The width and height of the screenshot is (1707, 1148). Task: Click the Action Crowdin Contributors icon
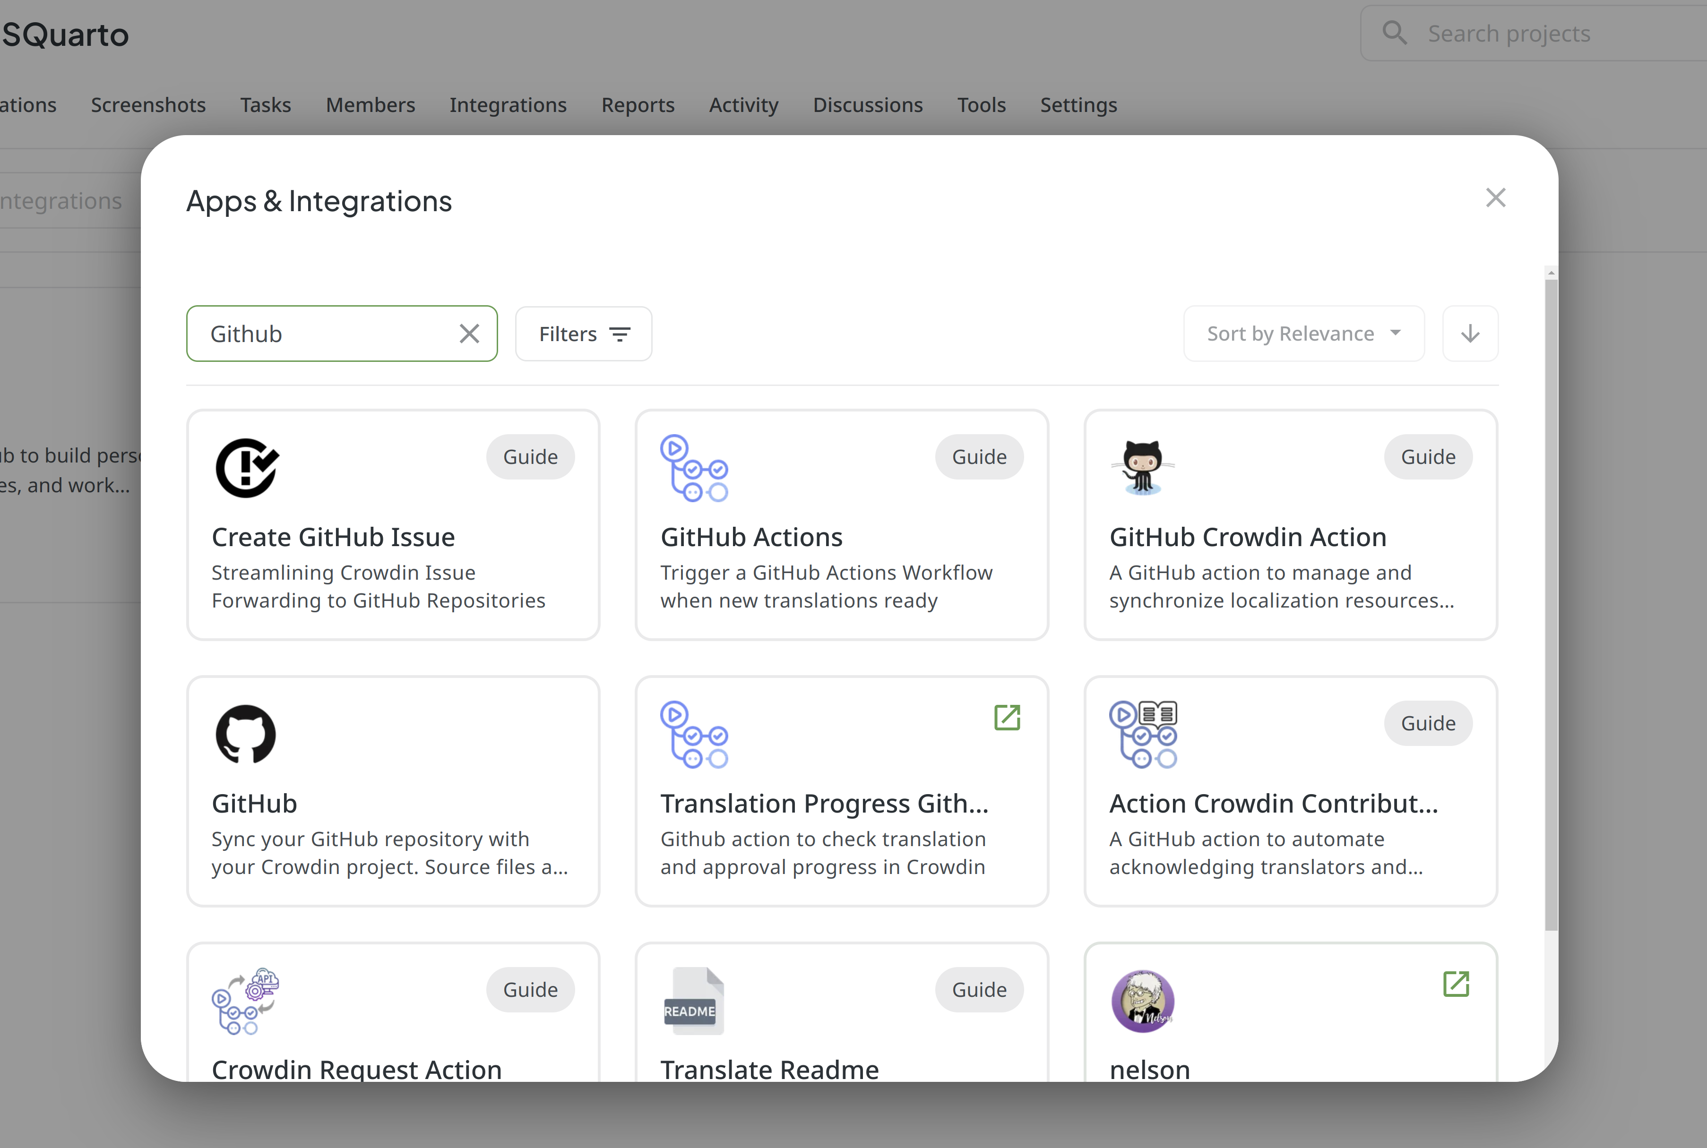(1142, 734)
